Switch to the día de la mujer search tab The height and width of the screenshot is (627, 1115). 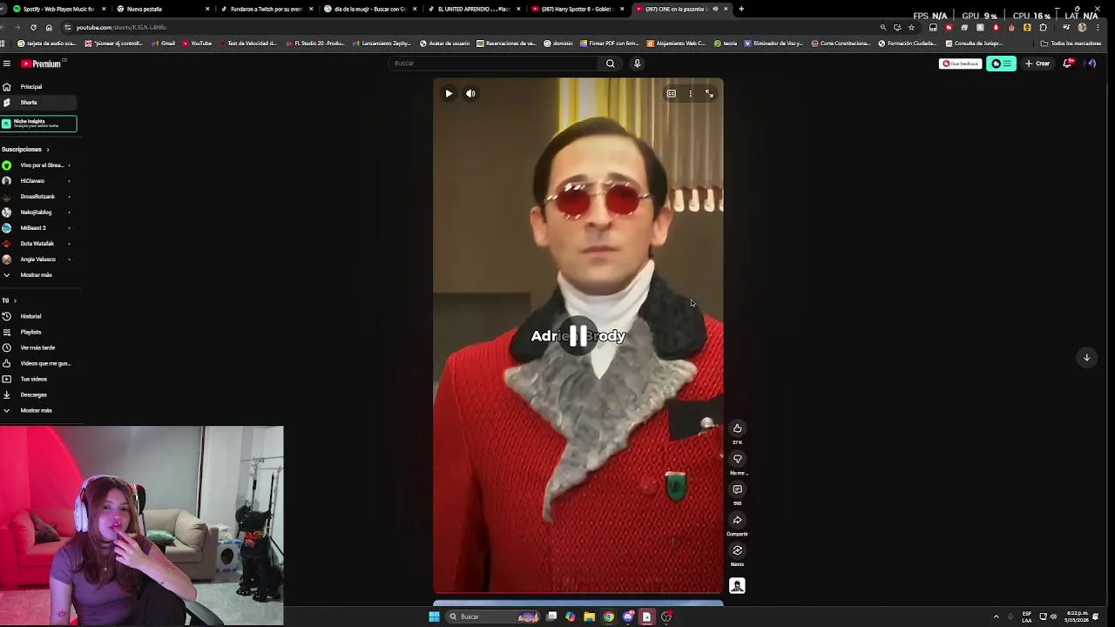point(369,9)
